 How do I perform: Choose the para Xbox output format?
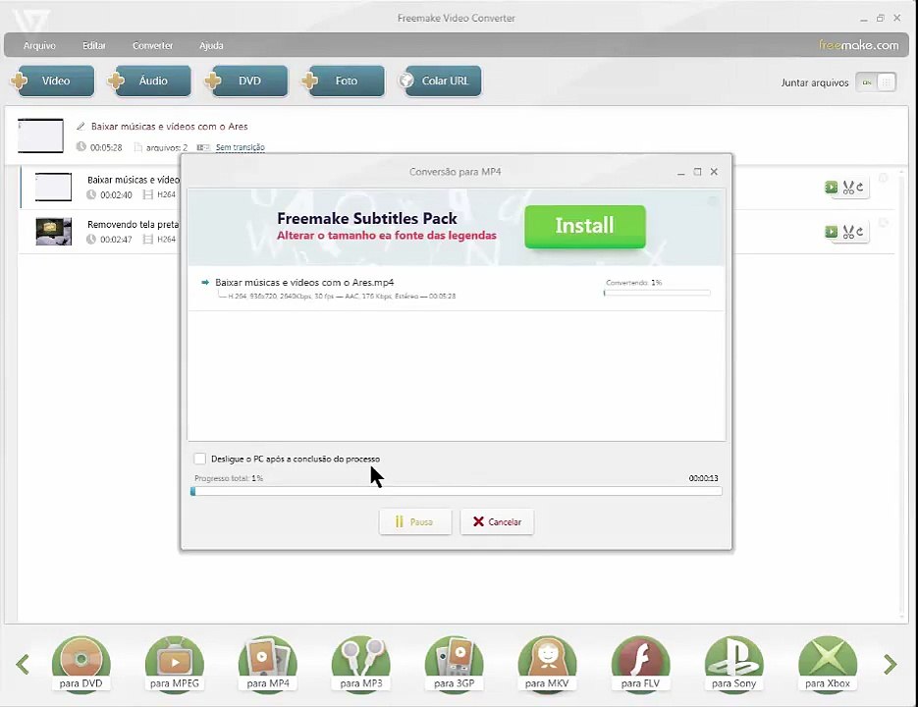coord(828,664)
